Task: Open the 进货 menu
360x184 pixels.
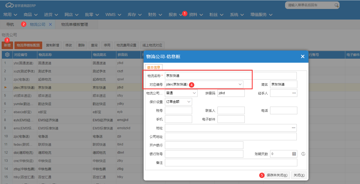Action: 51,15
